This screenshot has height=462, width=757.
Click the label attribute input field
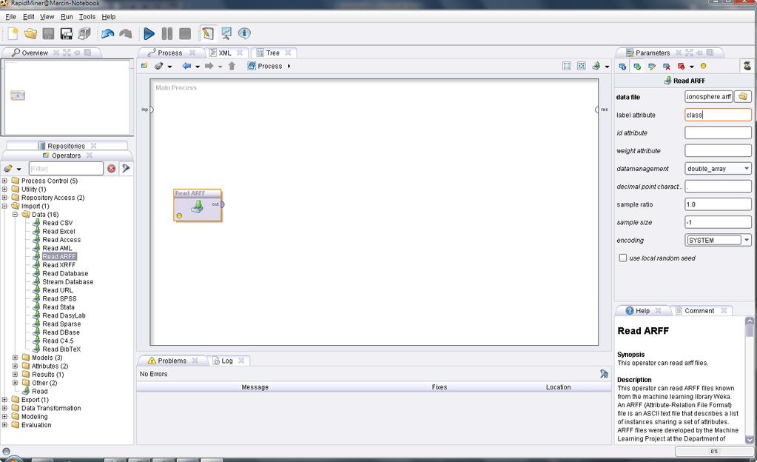pos(718,115)
